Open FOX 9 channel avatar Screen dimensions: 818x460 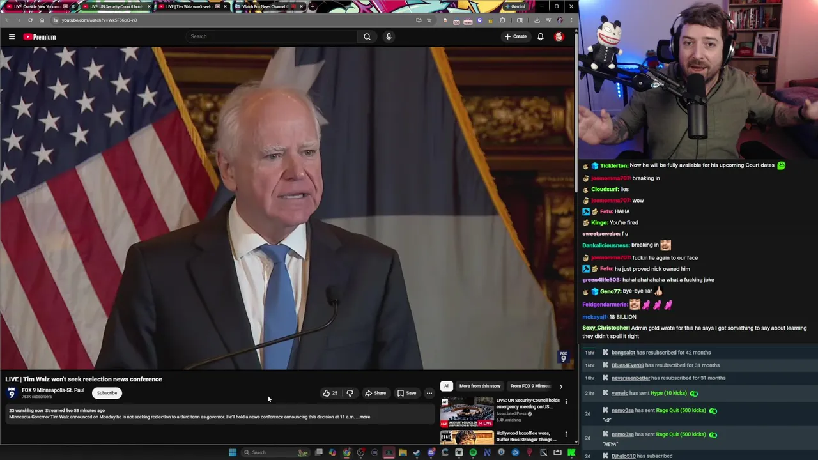pos(12,393)
